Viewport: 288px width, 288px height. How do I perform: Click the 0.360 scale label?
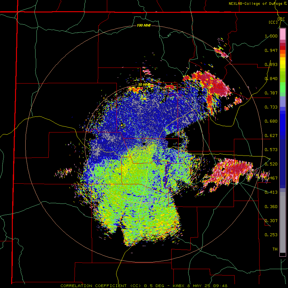click(271, 207)
